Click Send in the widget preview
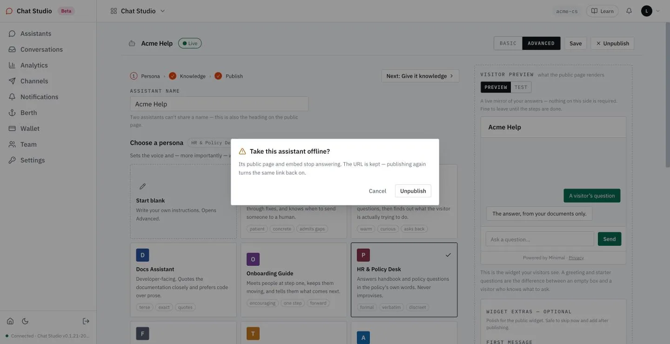670x344 pixels. coord(610,239)
